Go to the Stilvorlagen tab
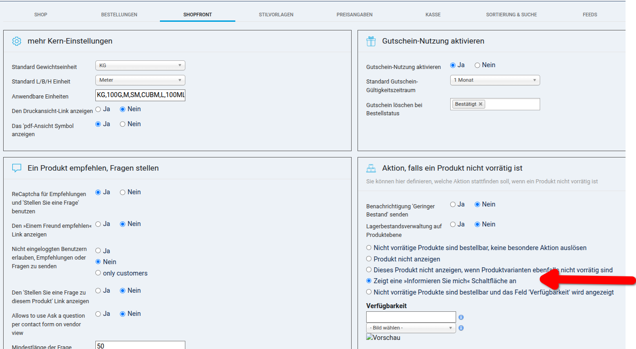This screenshot has width=636, height=349. [x=276, y=15]
